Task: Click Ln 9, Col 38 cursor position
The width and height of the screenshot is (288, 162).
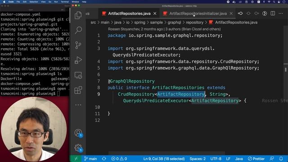Action: coord(164,159)
